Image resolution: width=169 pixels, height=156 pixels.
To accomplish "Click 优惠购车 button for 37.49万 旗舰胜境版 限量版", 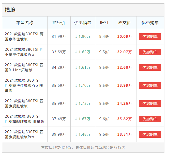I will (x=150, y=119).
